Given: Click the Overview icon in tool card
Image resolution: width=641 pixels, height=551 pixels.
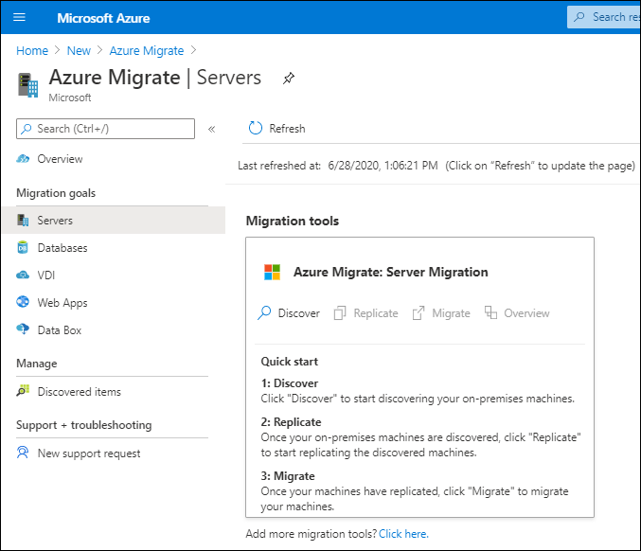Looking at the screenshot, I should 491,312.
